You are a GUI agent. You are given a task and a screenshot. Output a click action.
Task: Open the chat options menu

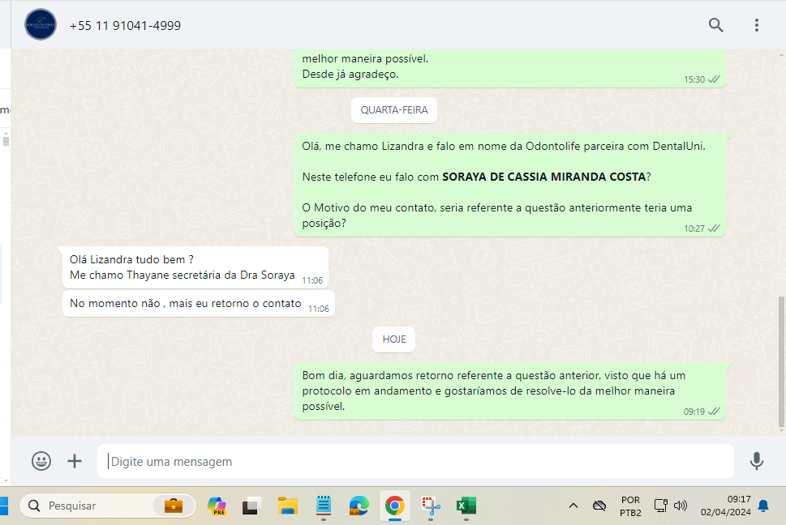tap(757, 25)
